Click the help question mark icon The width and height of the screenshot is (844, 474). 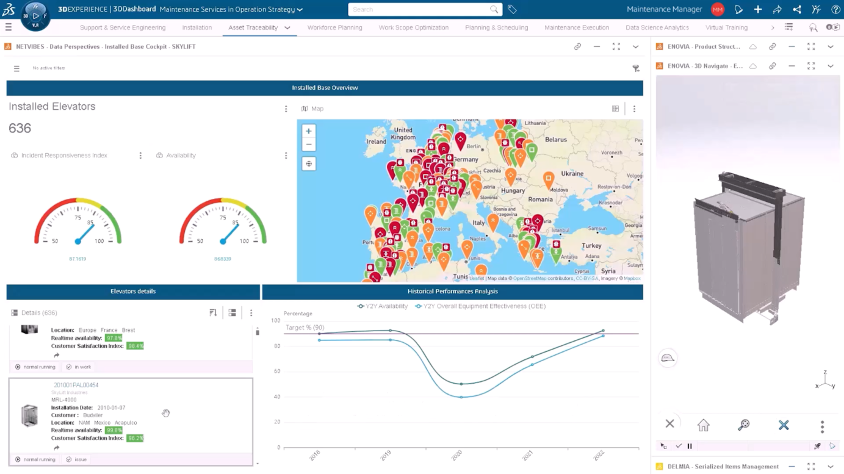(x=835, y=10)
